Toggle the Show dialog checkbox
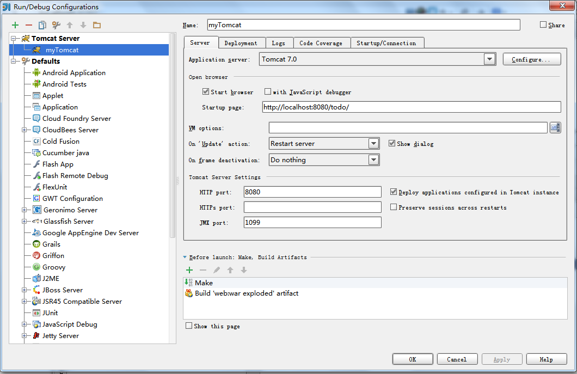Image resolution: width=577 pixels, height=374 pixels. point(392,143)
